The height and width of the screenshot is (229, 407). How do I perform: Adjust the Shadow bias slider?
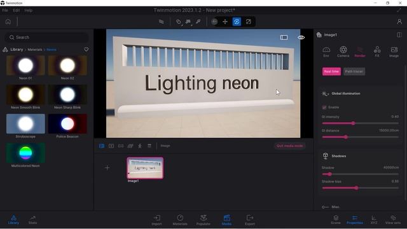point(361,188)
